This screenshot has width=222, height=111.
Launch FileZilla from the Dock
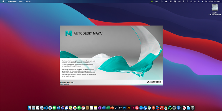point(162,108)
